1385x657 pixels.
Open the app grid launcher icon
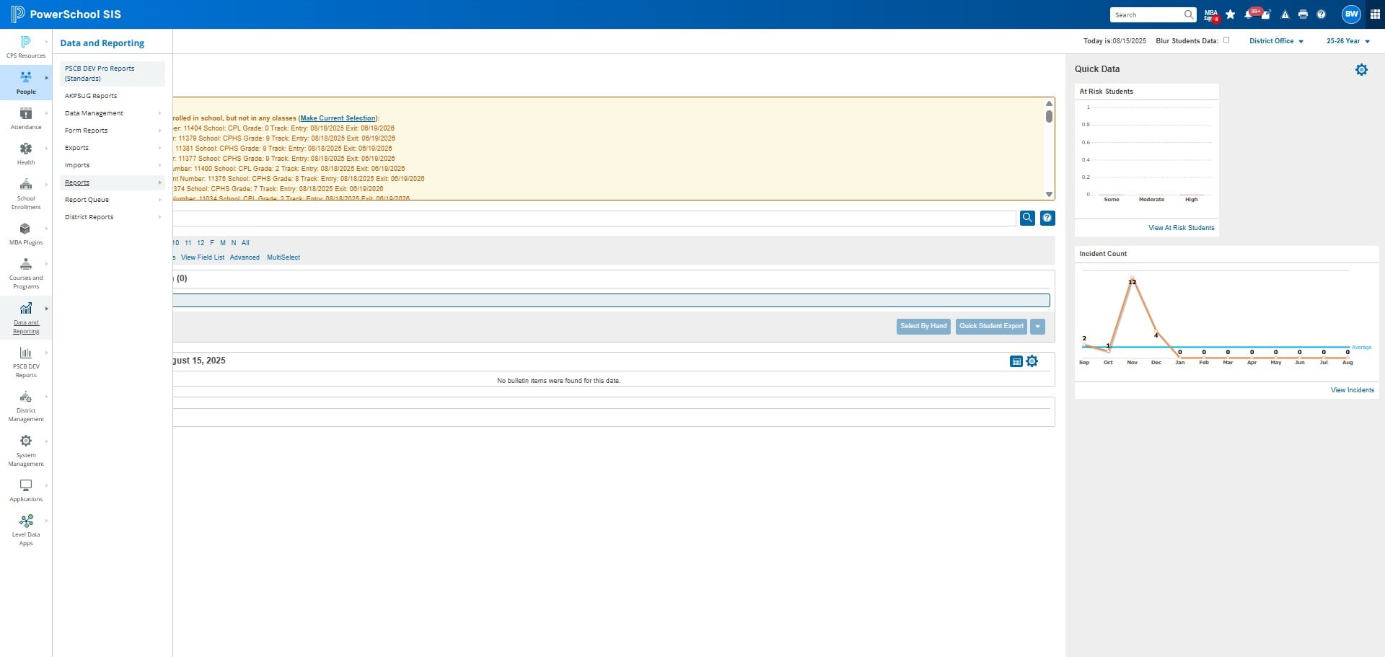pyautogui.click(x=1375, y=14)
